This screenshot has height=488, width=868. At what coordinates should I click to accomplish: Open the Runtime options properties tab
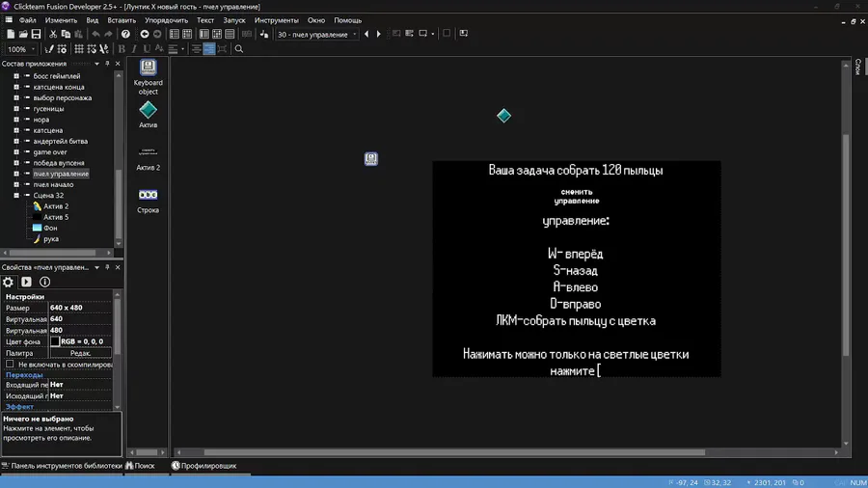tap(27, 283)
